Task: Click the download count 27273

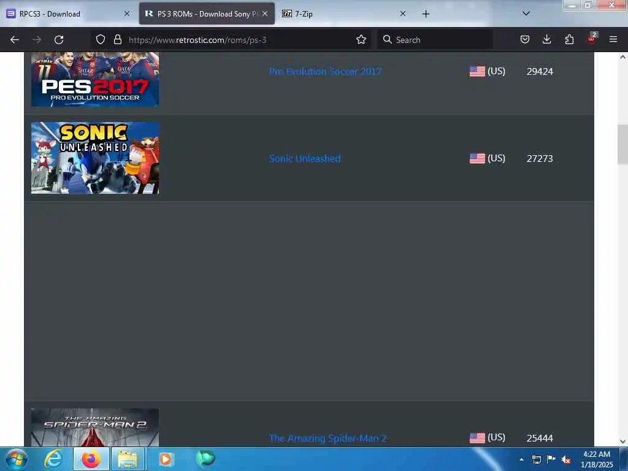Action: (540, 159)
